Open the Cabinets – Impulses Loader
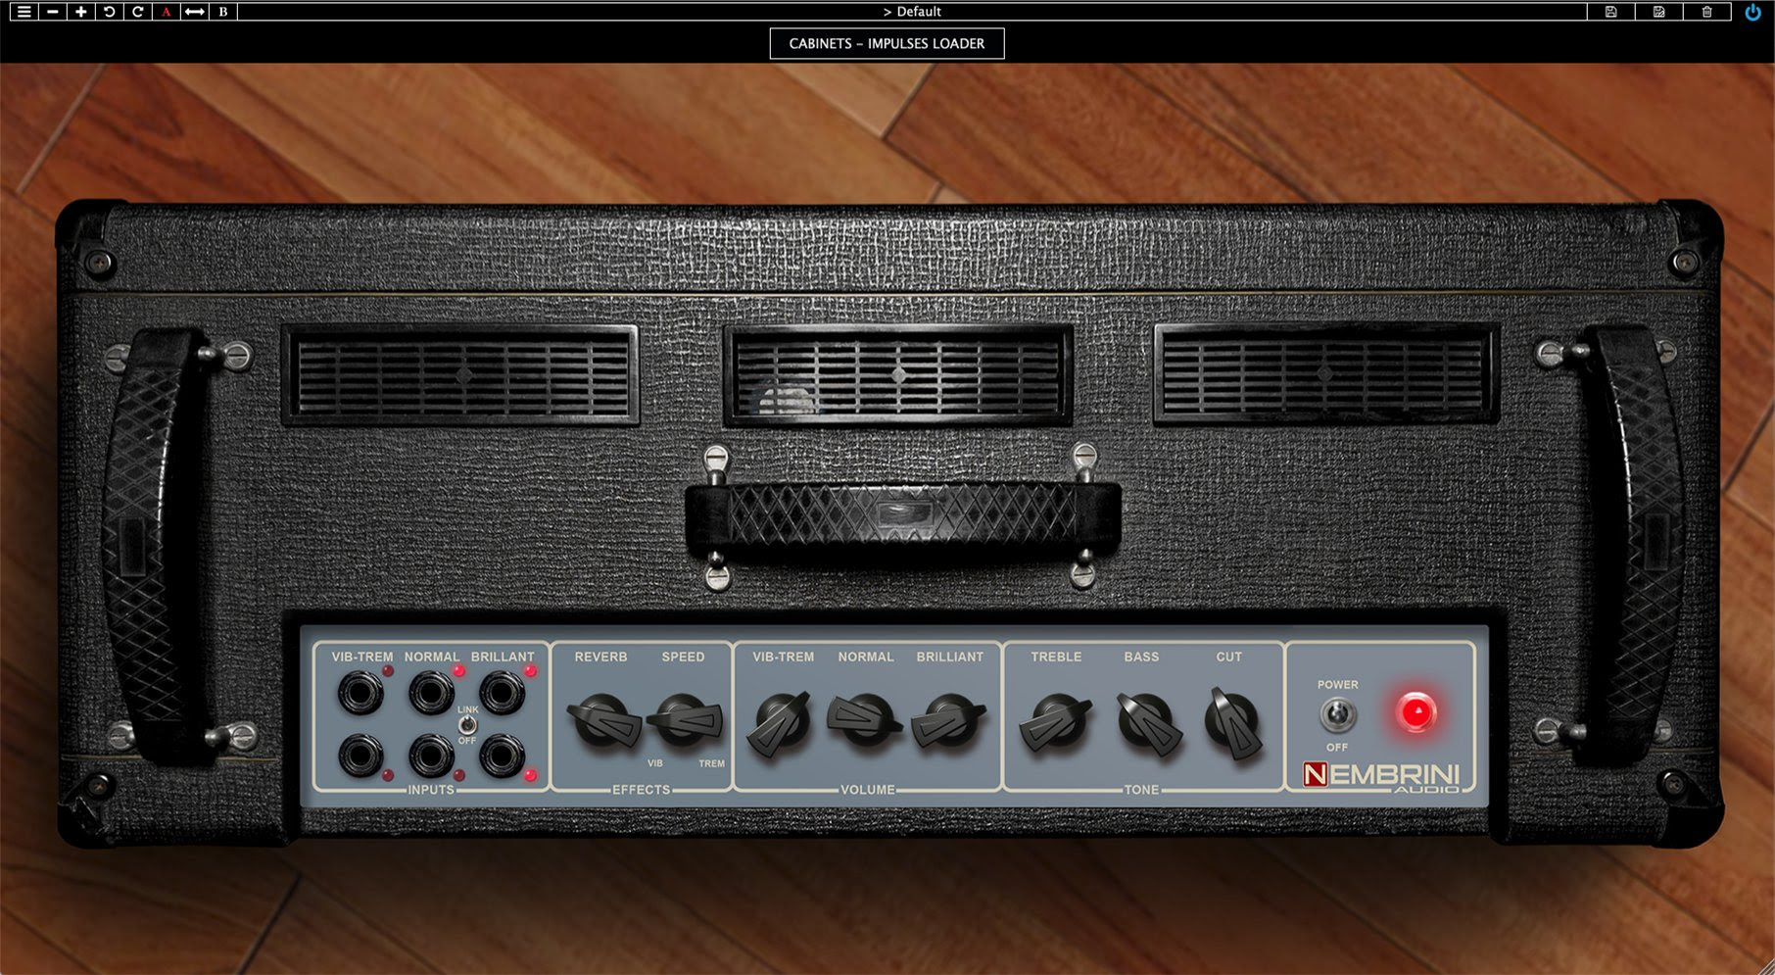 click(887, 43)
